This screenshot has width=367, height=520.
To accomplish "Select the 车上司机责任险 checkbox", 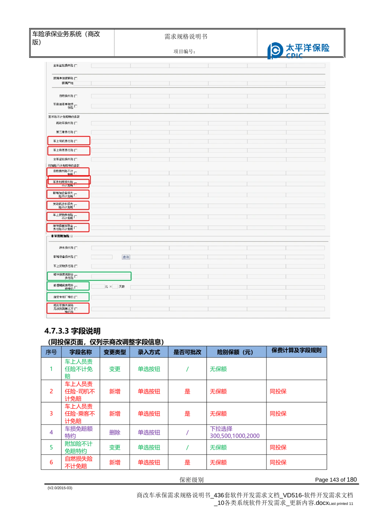I will [76, 141].
